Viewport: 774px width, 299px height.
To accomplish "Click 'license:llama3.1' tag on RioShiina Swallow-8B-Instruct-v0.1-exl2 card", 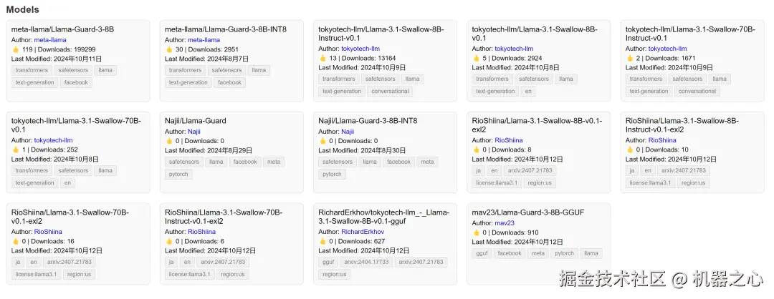I will [650, 183].
